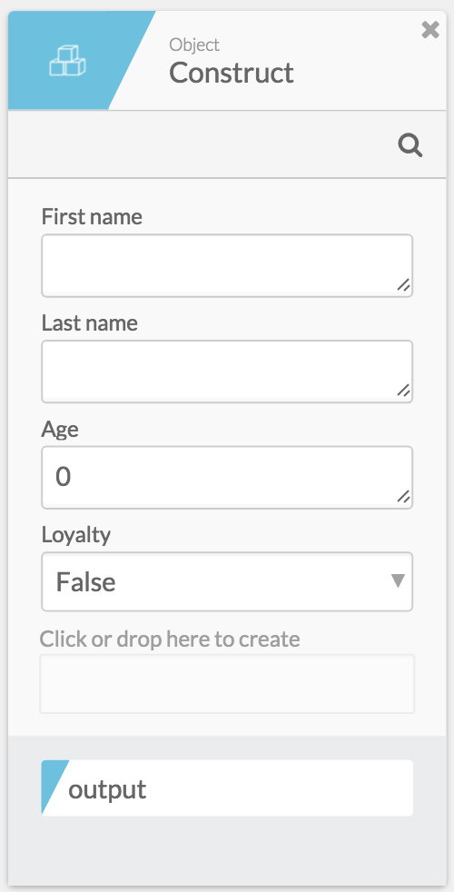Grab the resize handle of Last name field

[x=403, y=392]
